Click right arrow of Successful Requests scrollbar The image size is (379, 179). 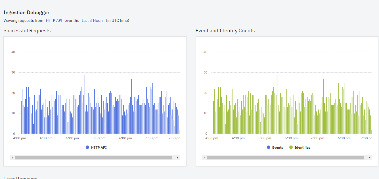178,157
